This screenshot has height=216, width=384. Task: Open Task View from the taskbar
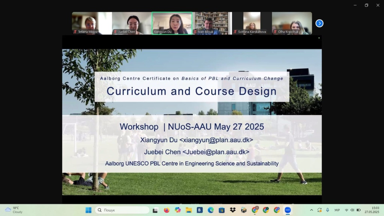point(155,210)
